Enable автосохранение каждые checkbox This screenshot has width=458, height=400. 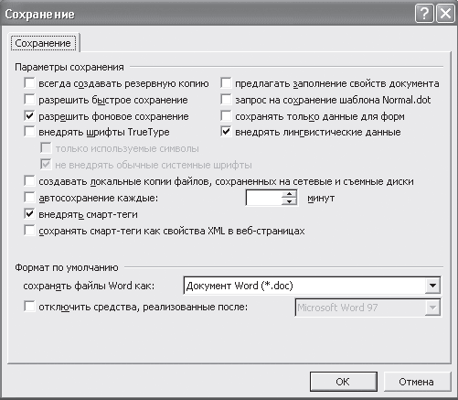click(x=29, y=198)
